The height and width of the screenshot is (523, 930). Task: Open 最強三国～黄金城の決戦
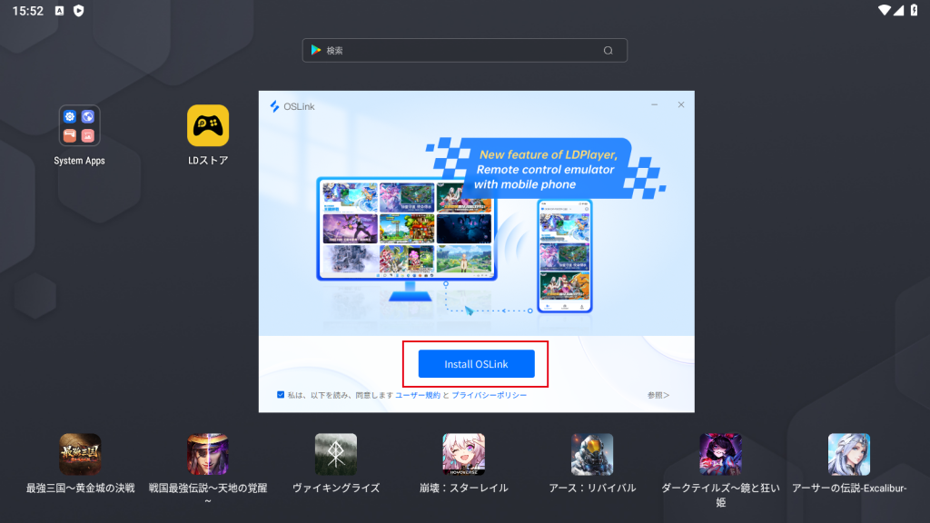[80, 454]
